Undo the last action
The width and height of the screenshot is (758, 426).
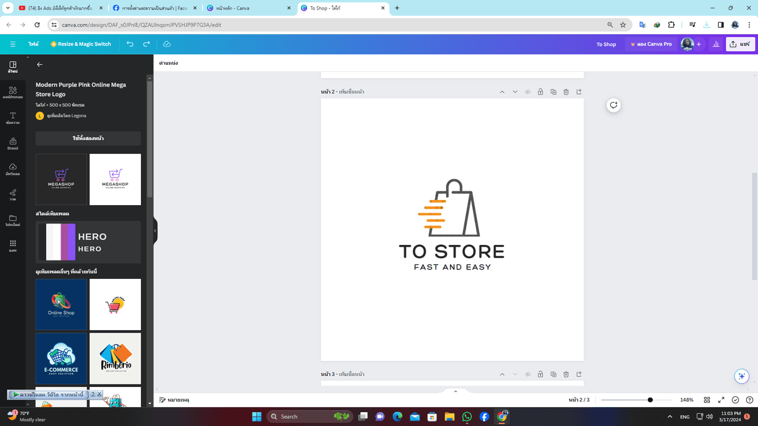click(130, 44)
